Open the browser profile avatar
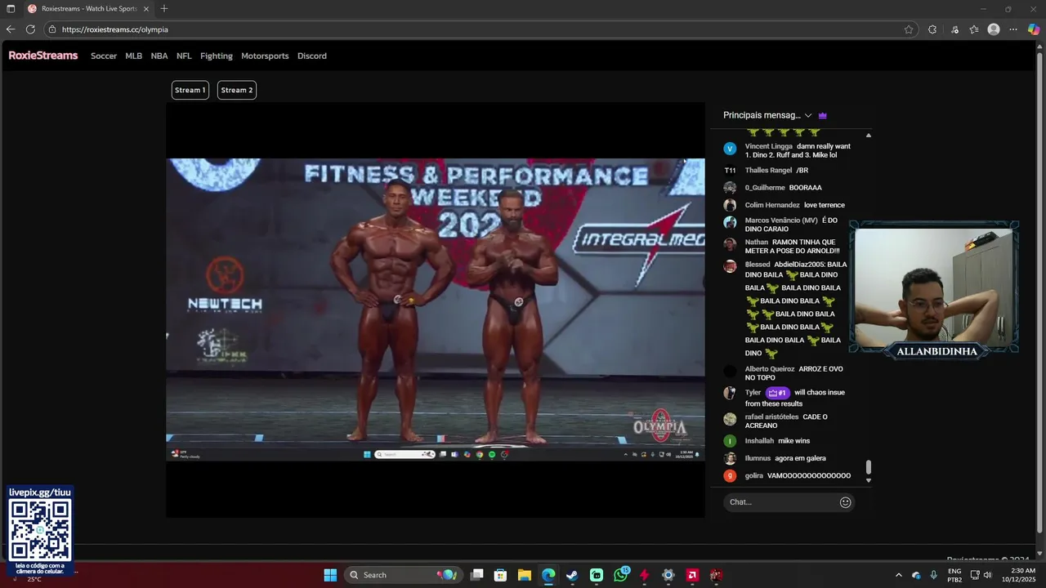1046x588 pixels. pyautogui.click(x=994, y=29)
